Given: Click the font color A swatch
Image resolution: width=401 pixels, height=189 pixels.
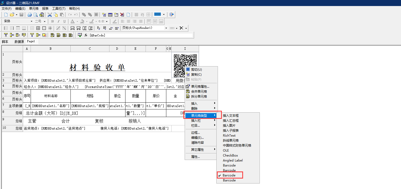Looking at the screenshot, I should point(72,21).
